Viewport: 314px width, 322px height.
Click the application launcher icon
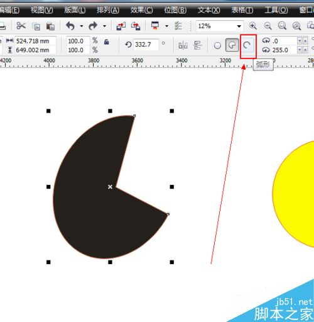click(155, 26)
